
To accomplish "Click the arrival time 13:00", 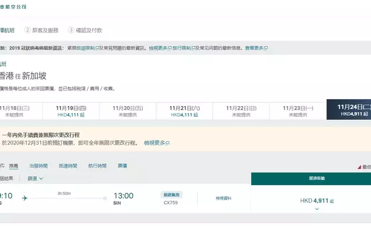I will tap(123, 195).
